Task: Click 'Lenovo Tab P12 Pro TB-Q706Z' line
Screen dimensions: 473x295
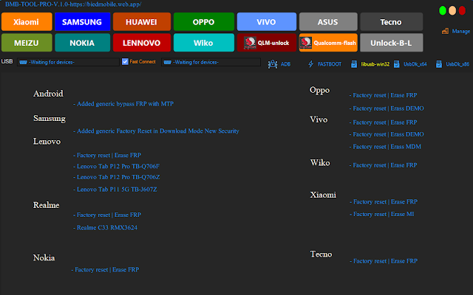Action: click(x=117, y=177)
